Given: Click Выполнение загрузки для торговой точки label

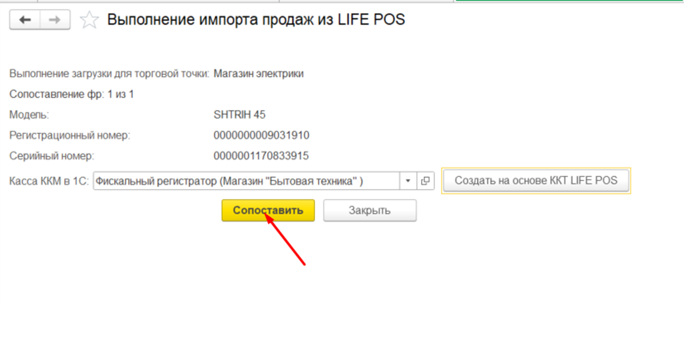Looking at the screenshot, I should tap(110, 73).
